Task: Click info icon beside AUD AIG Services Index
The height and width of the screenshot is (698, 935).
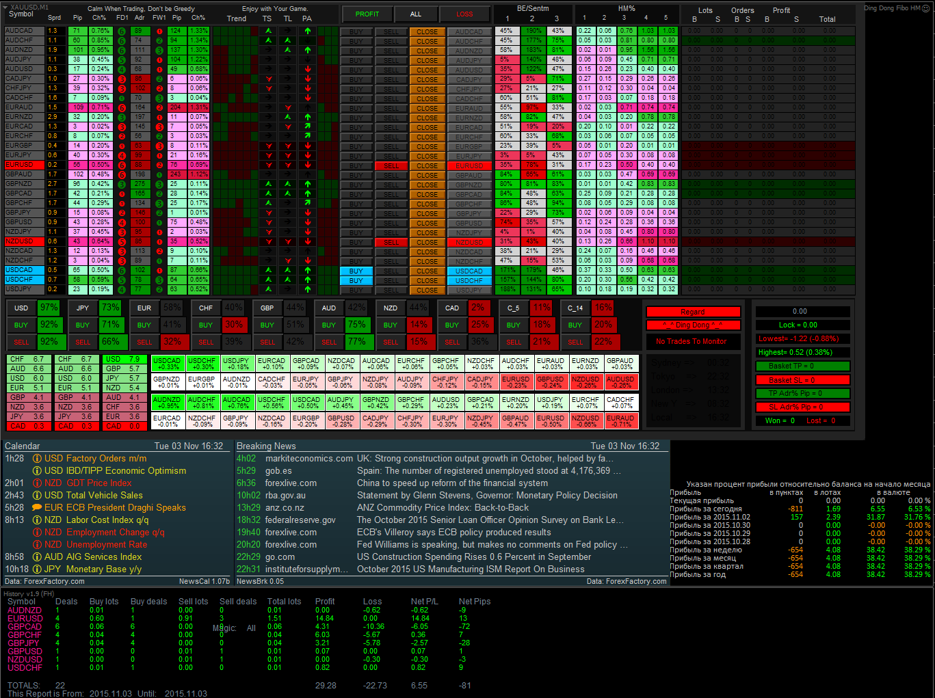Action: [37, 557]
